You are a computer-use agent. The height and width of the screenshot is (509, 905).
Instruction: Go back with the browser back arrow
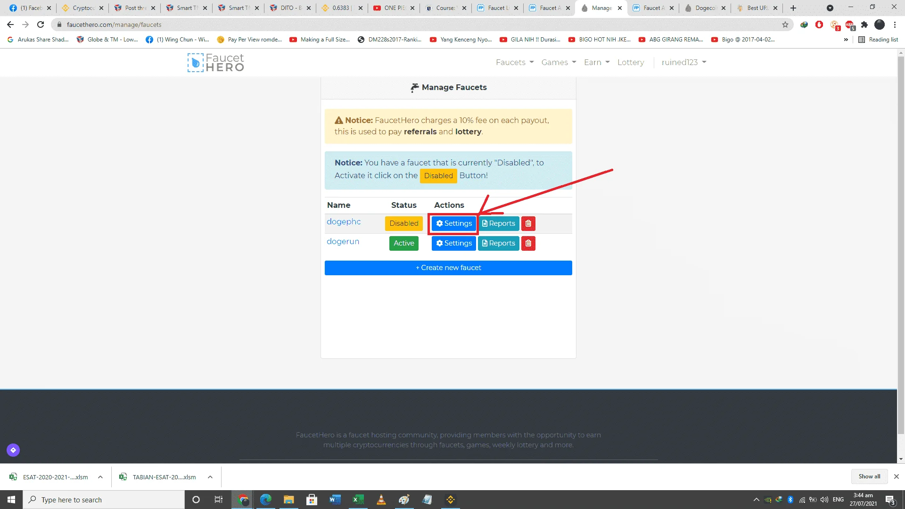tap(10, 25)
